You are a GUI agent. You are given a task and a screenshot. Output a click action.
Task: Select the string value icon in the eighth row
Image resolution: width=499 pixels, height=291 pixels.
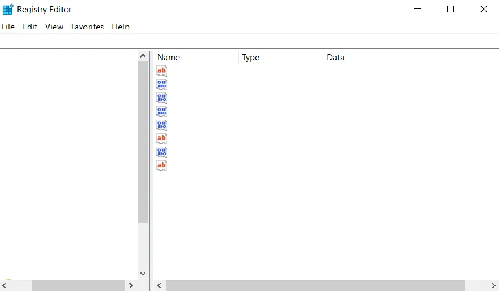[162, 166]
